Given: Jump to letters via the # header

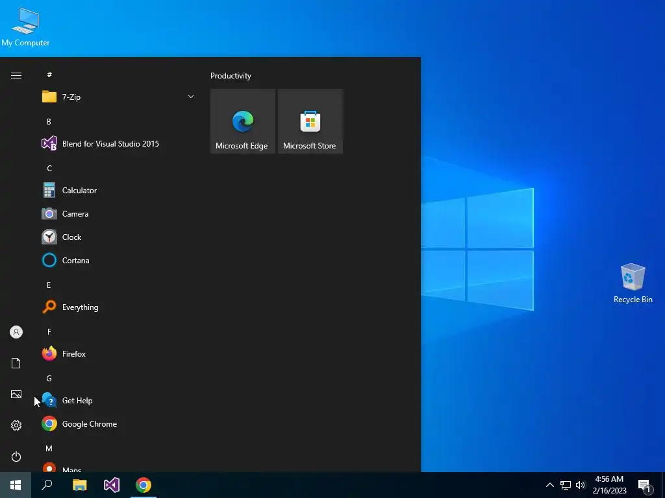Looking at the screenshot, I should [x=49, y=75].
